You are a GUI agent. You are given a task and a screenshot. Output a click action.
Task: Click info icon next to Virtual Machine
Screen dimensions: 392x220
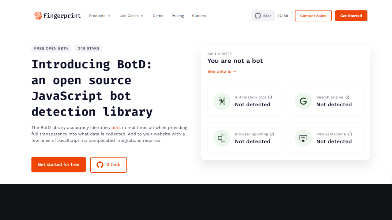coord(350,134)
